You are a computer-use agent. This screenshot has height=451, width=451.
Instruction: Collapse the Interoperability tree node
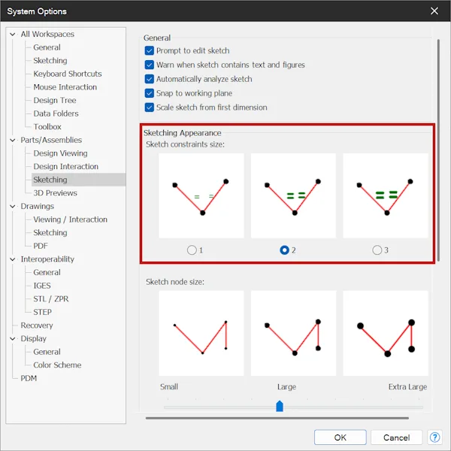(x=13, y=259)
